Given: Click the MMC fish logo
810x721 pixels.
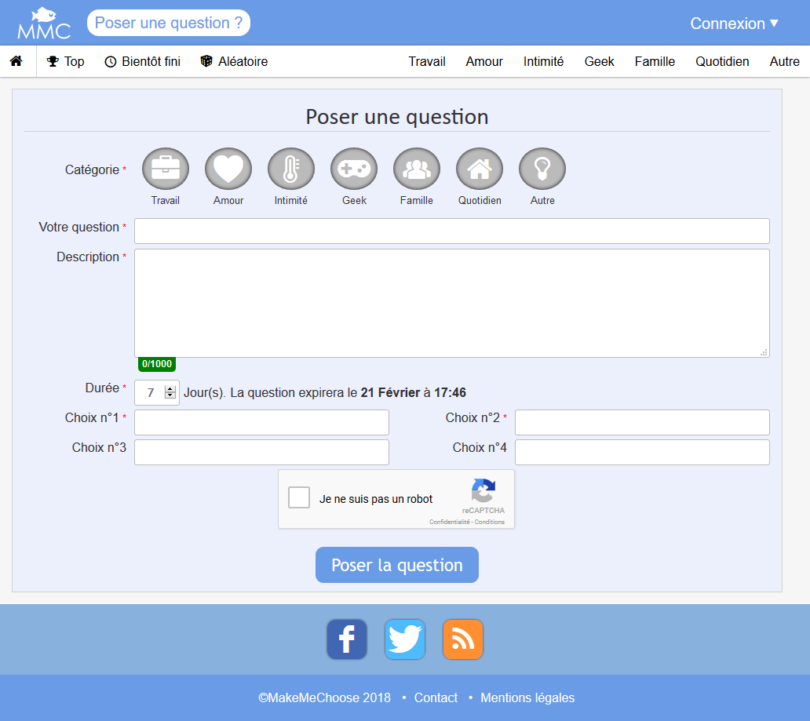Looking at the screenshot, I should point(44,24).
